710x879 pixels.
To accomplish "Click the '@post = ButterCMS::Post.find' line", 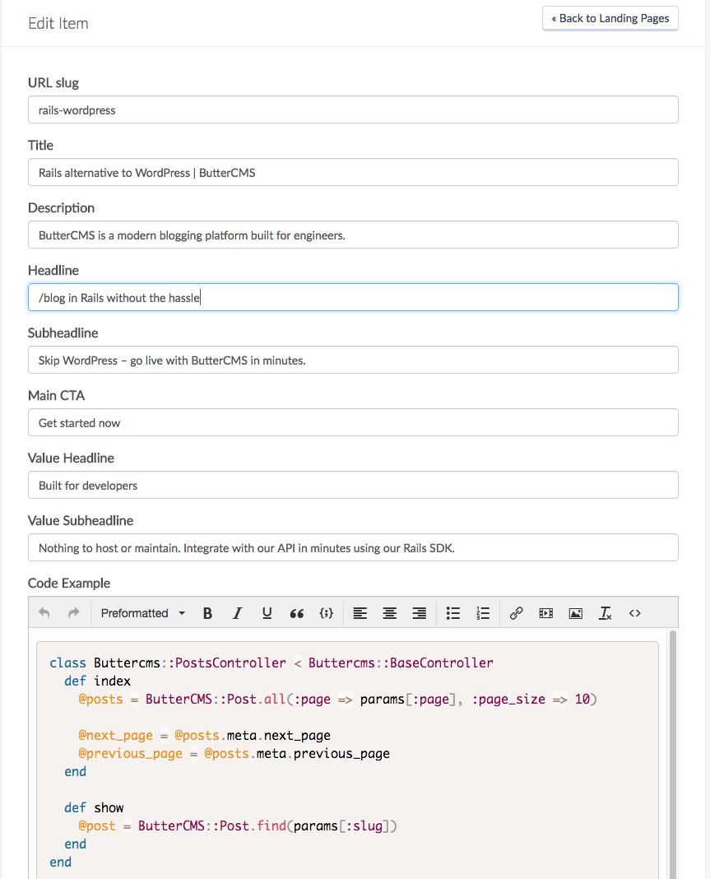I will (238, 826).
